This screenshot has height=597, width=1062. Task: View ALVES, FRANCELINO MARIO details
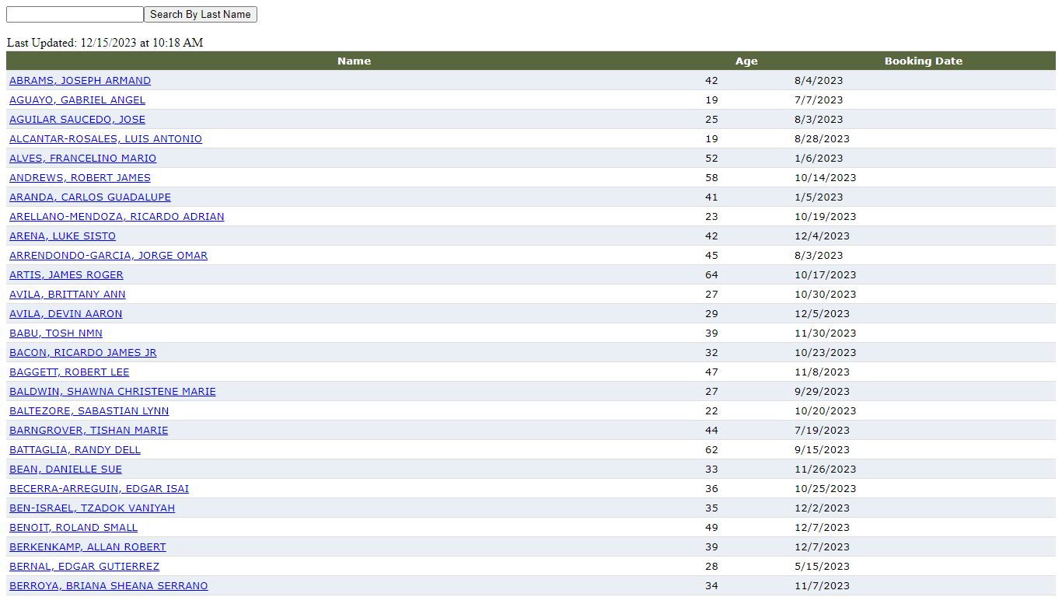(82, 159)
